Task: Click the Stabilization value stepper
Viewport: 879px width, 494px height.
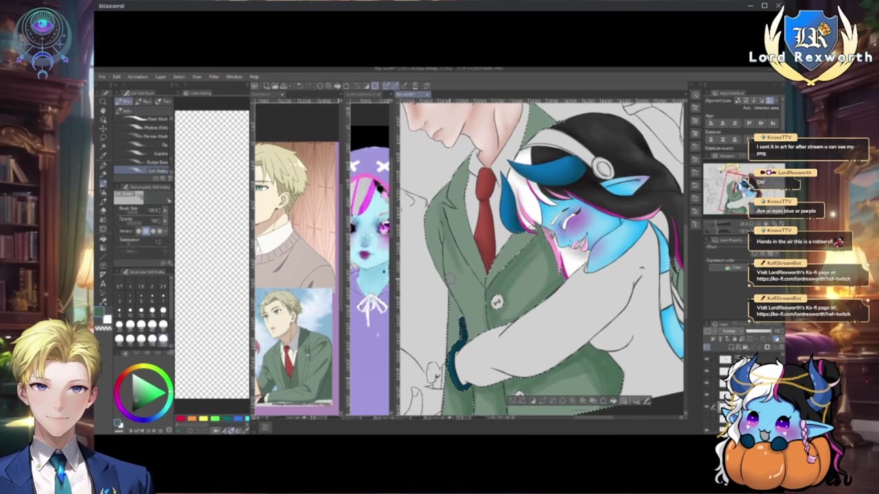Action: coord(160,242)
